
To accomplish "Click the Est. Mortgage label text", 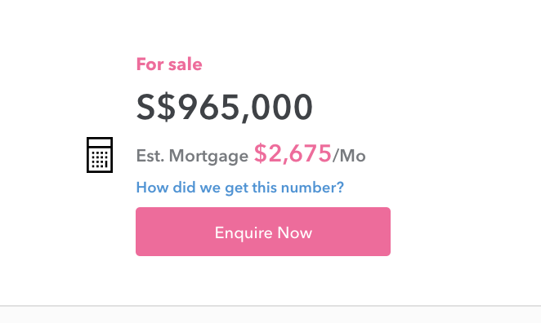I will [192, 156].
